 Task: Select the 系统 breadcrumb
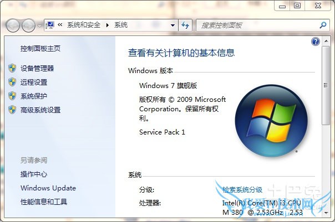pyautogui.click(x=121, y=25)
